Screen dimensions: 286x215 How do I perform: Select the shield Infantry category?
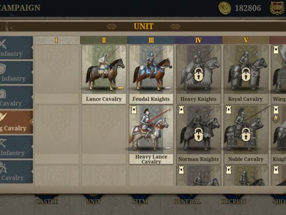pos(16,73)
